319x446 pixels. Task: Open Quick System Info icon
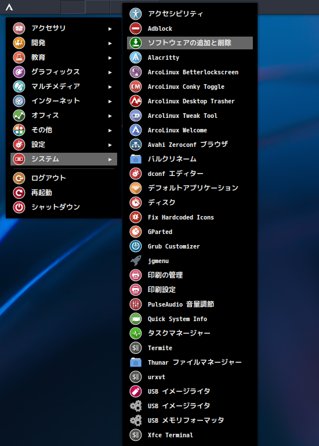click(136, 319)
